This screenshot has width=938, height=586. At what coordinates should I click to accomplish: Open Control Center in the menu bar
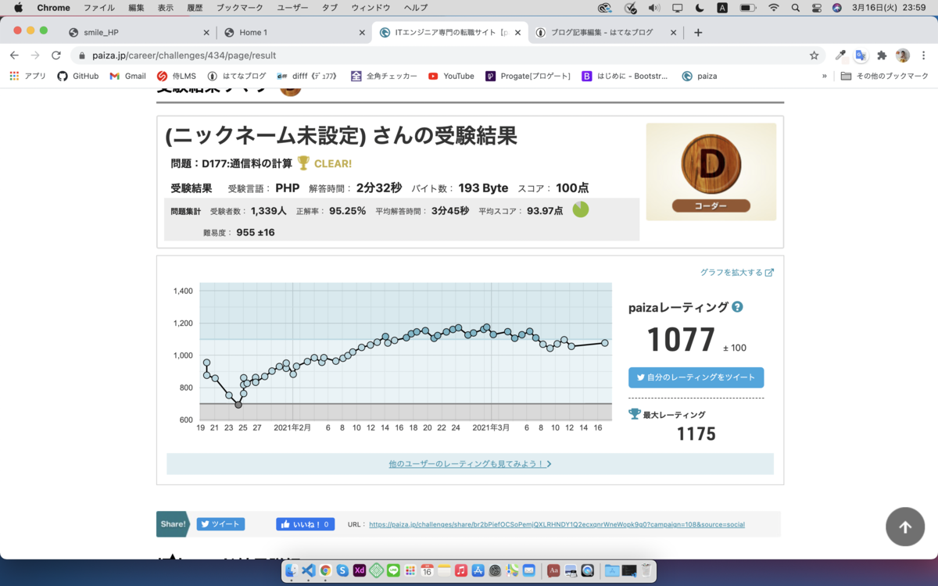point(816,8)
